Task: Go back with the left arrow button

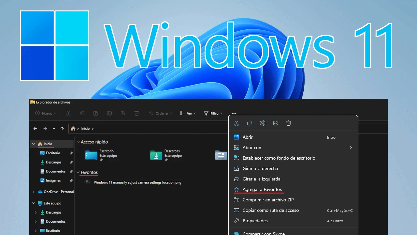Action: (x=35, y=129)
